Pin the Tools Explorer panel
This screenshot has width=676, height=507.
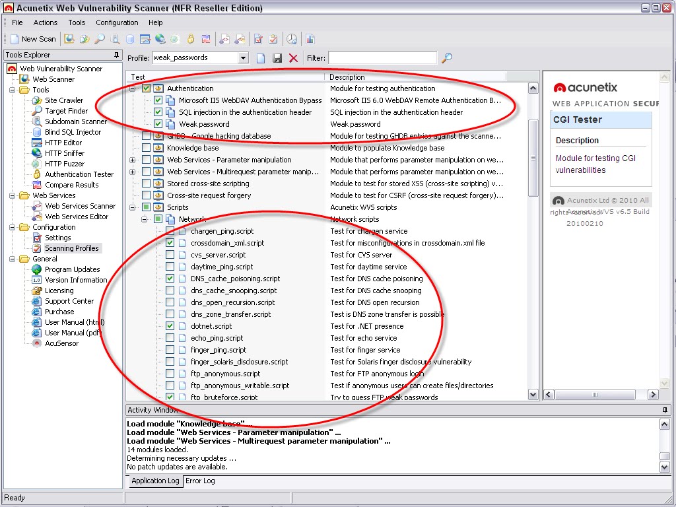pyautogui.click(x=116, y=55)
